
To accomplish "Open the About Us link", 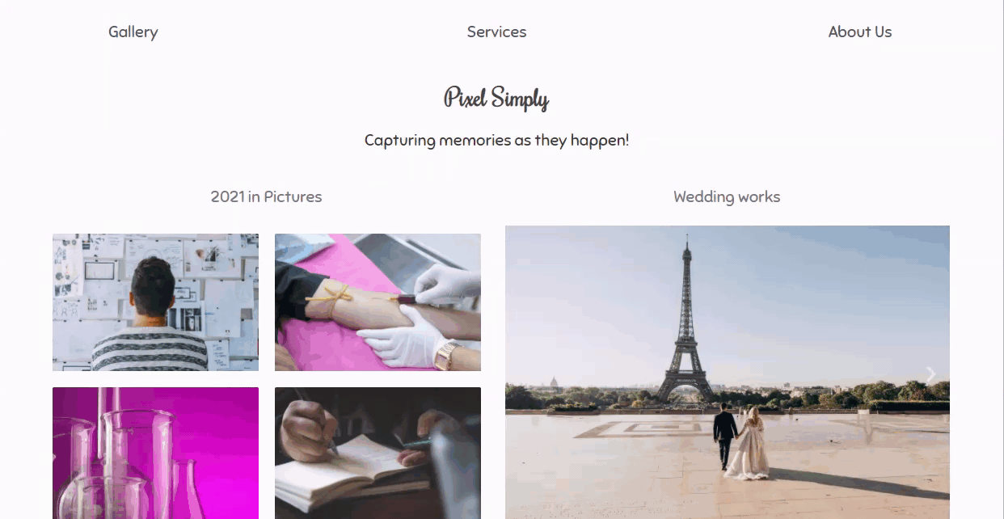I will 860,32.
